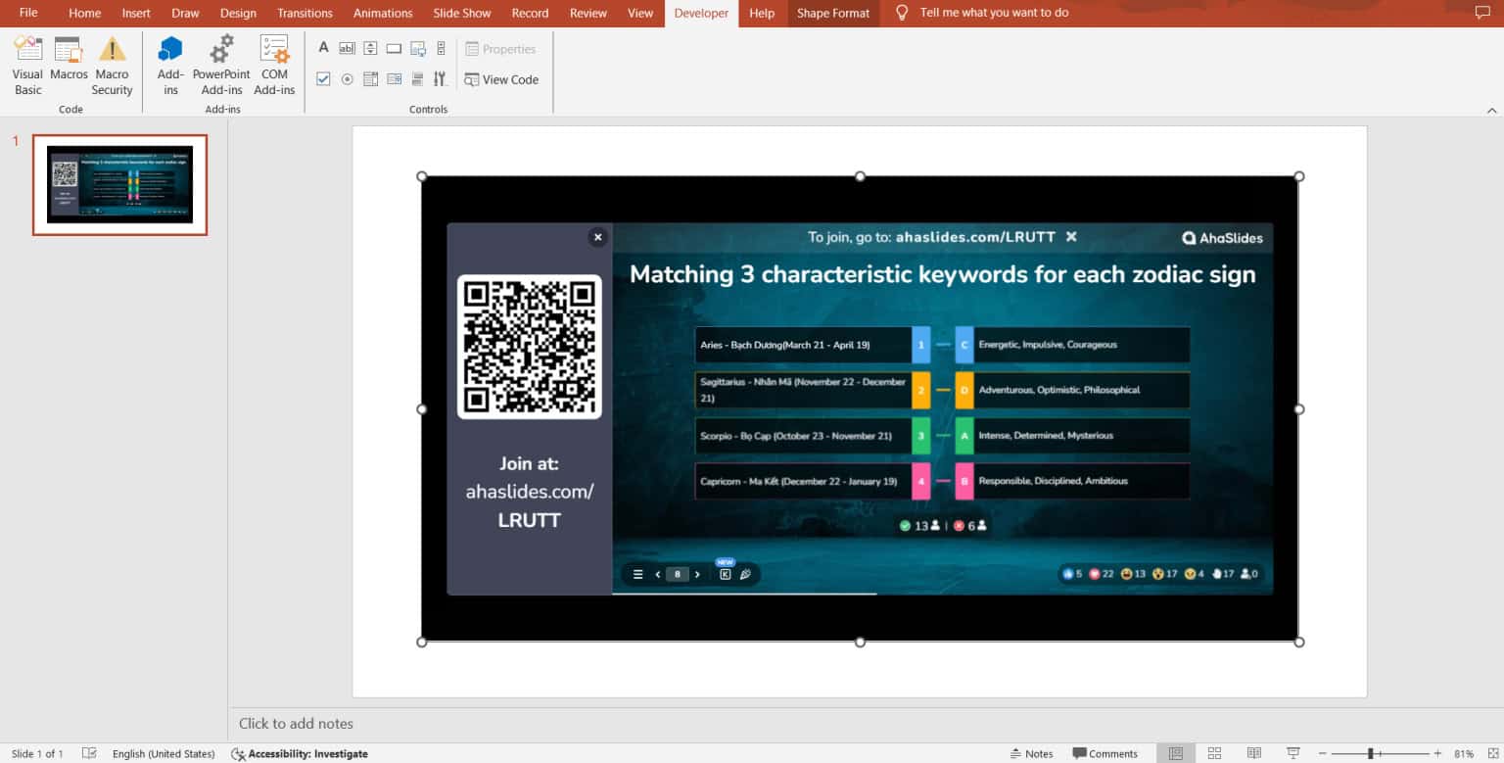Open Macro Security settings
Viewport: 1504px width, 763px height.
112,66
